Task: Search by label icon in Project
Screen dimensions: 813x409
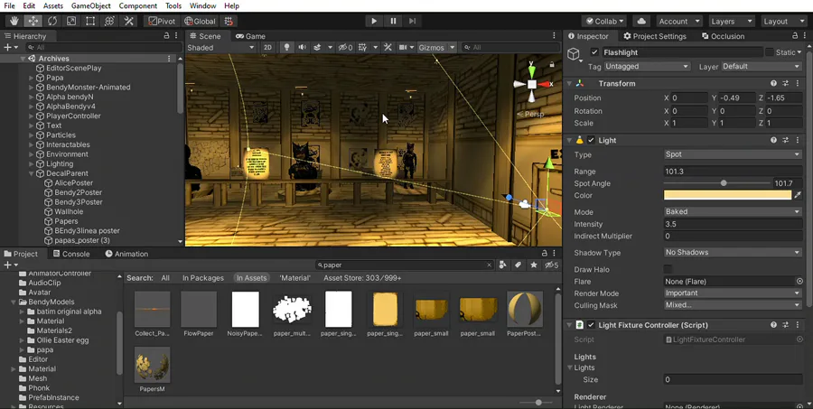Action: (518, 265)
